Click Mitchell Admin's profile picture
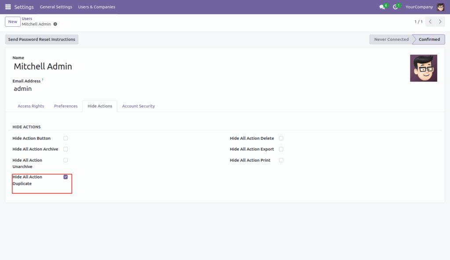Image resolution: width=450 pixels, height=260 pixels. (x=423, y=68)
